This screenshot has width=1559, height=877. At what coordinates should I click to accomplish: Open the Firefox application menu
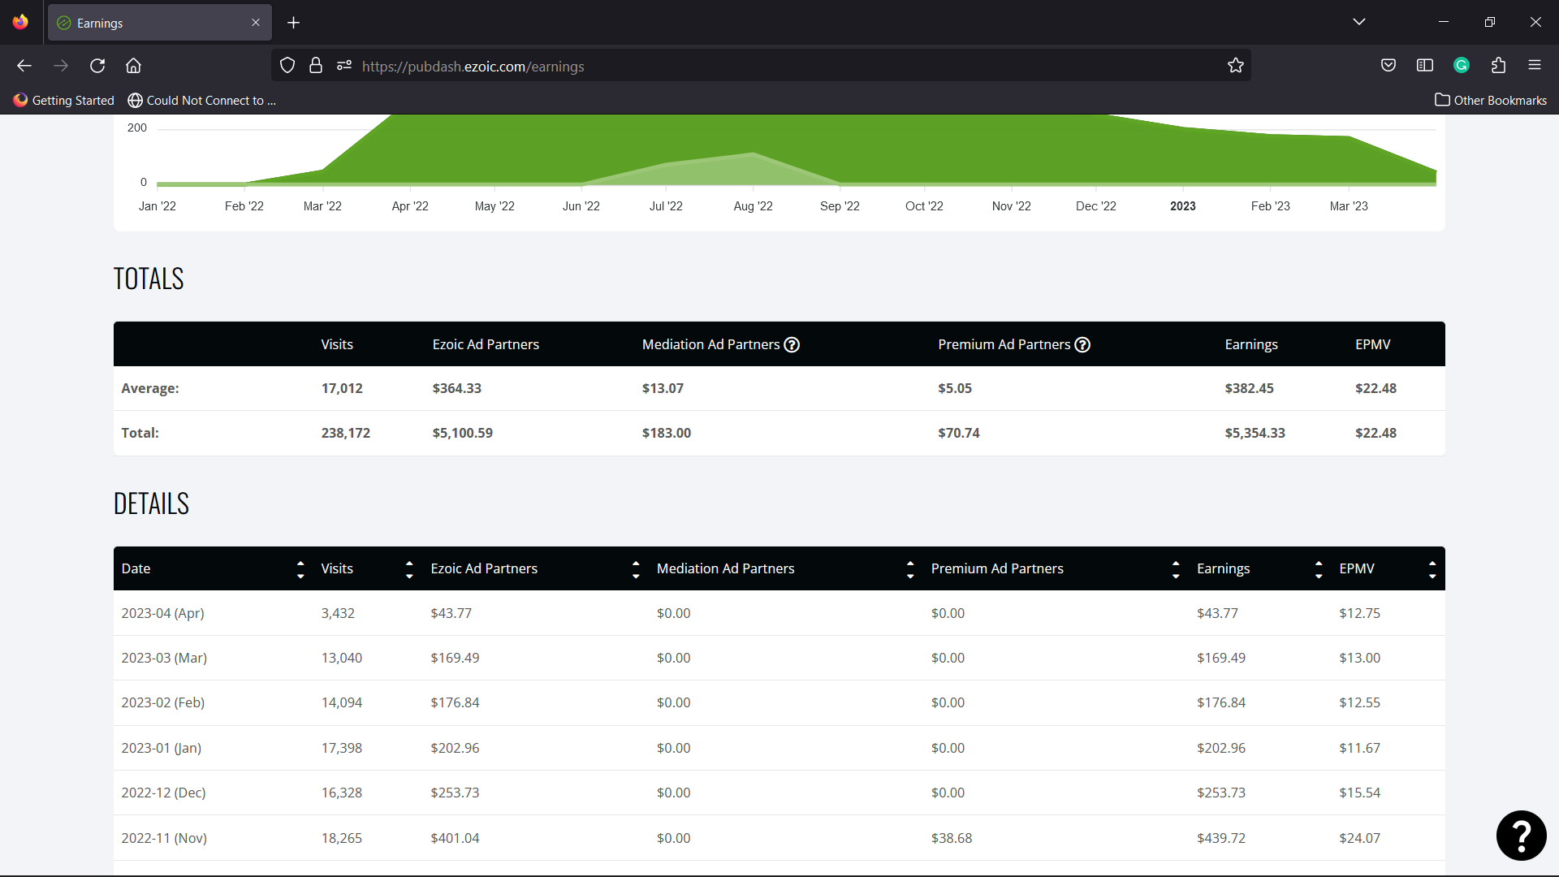click(x=1535, y=66)
